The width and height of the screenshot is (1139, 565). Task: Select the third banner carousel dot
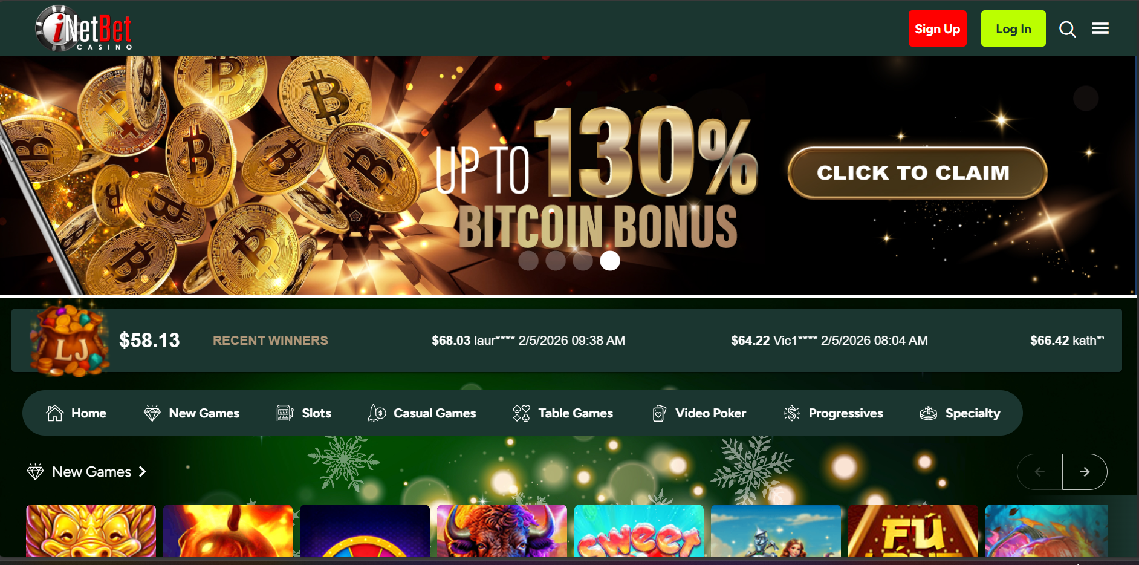pos(583,261)
